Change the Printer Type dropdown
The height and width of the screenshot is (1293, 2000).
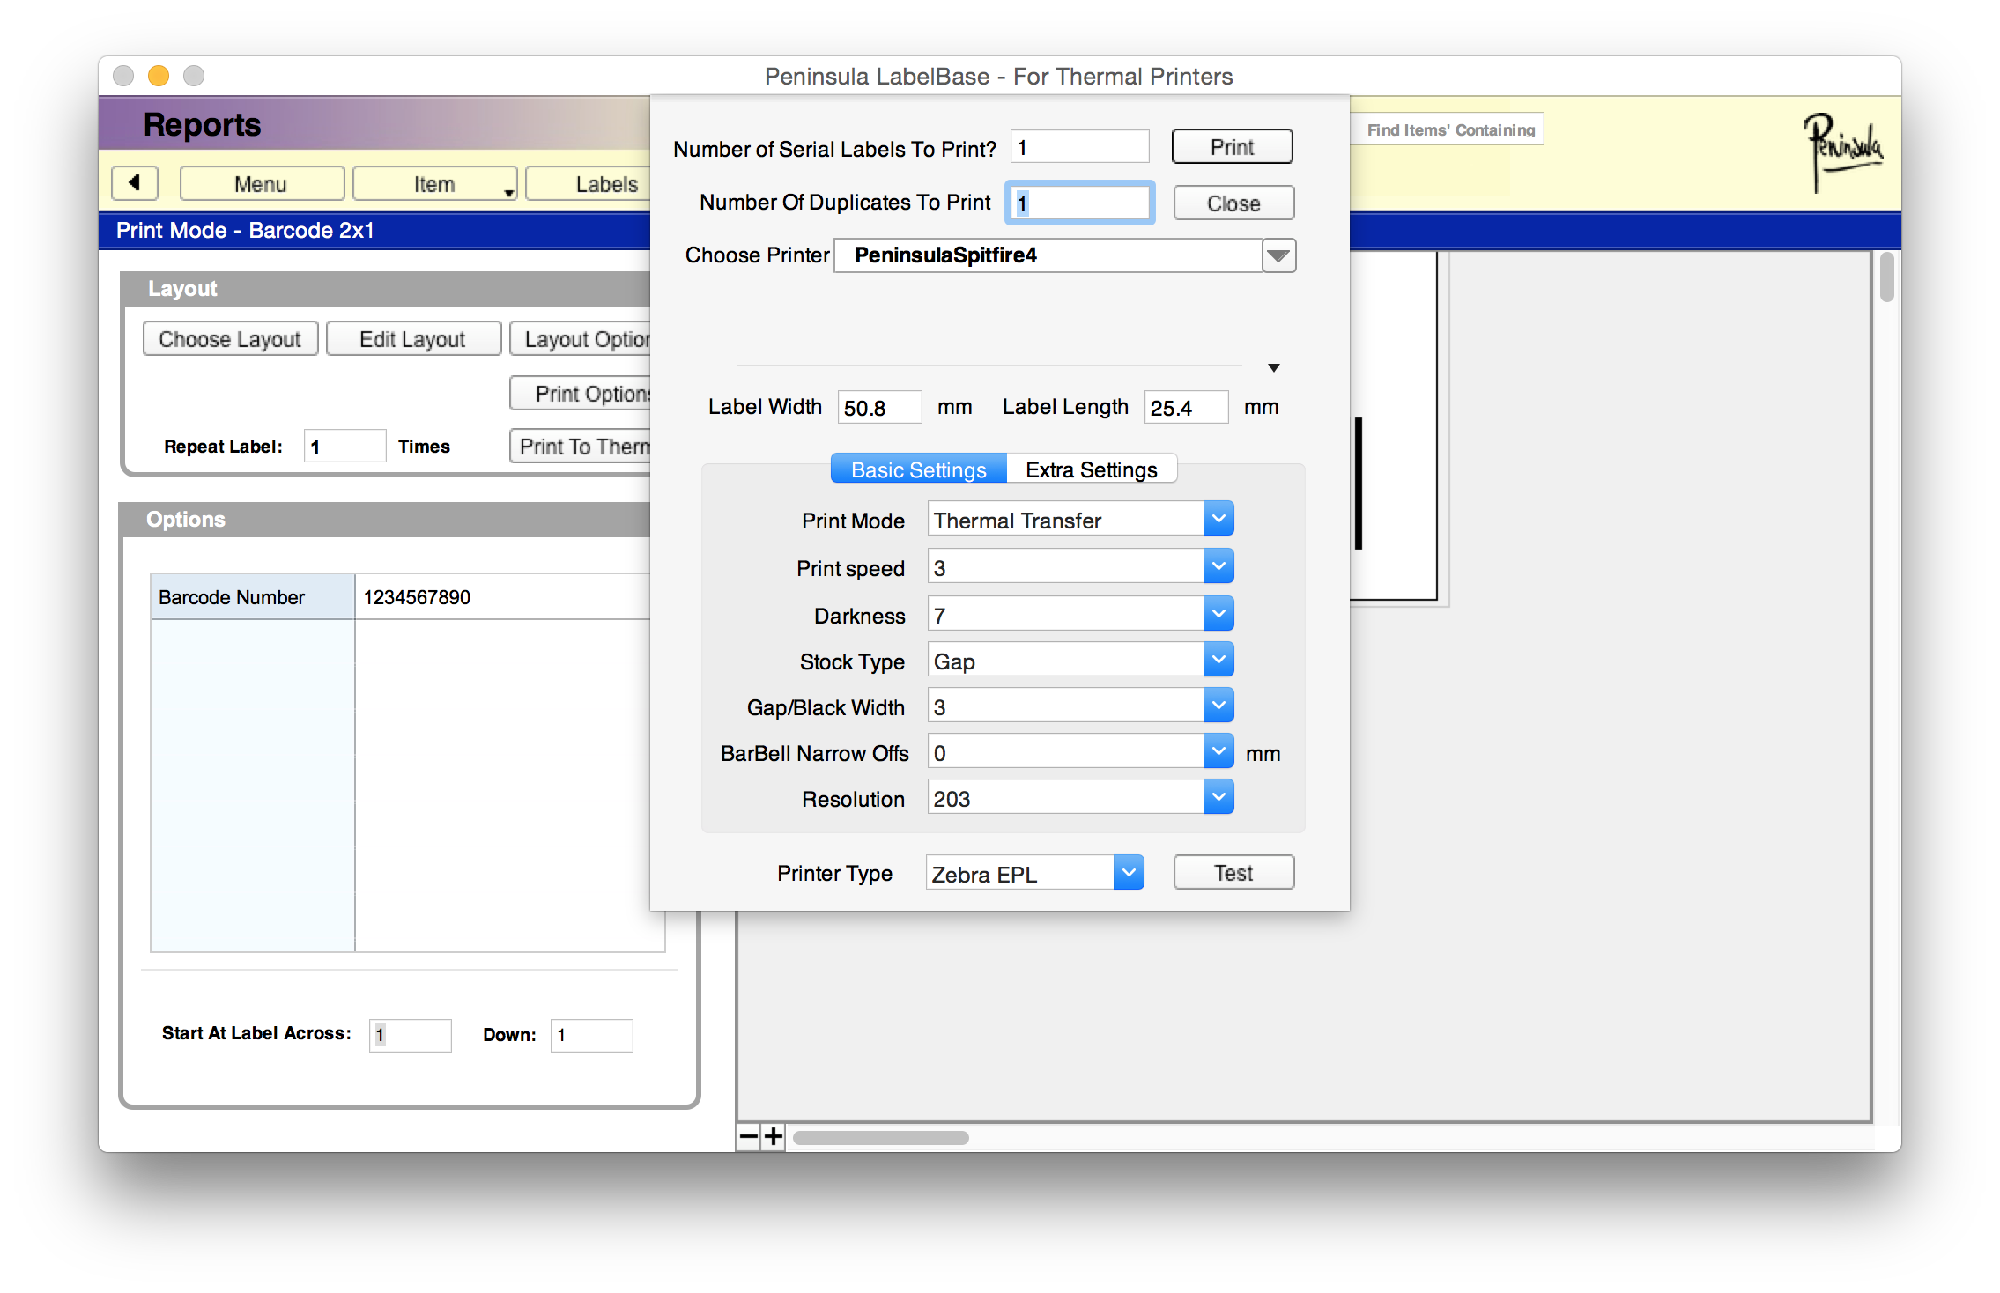(x=1128, y=873)
